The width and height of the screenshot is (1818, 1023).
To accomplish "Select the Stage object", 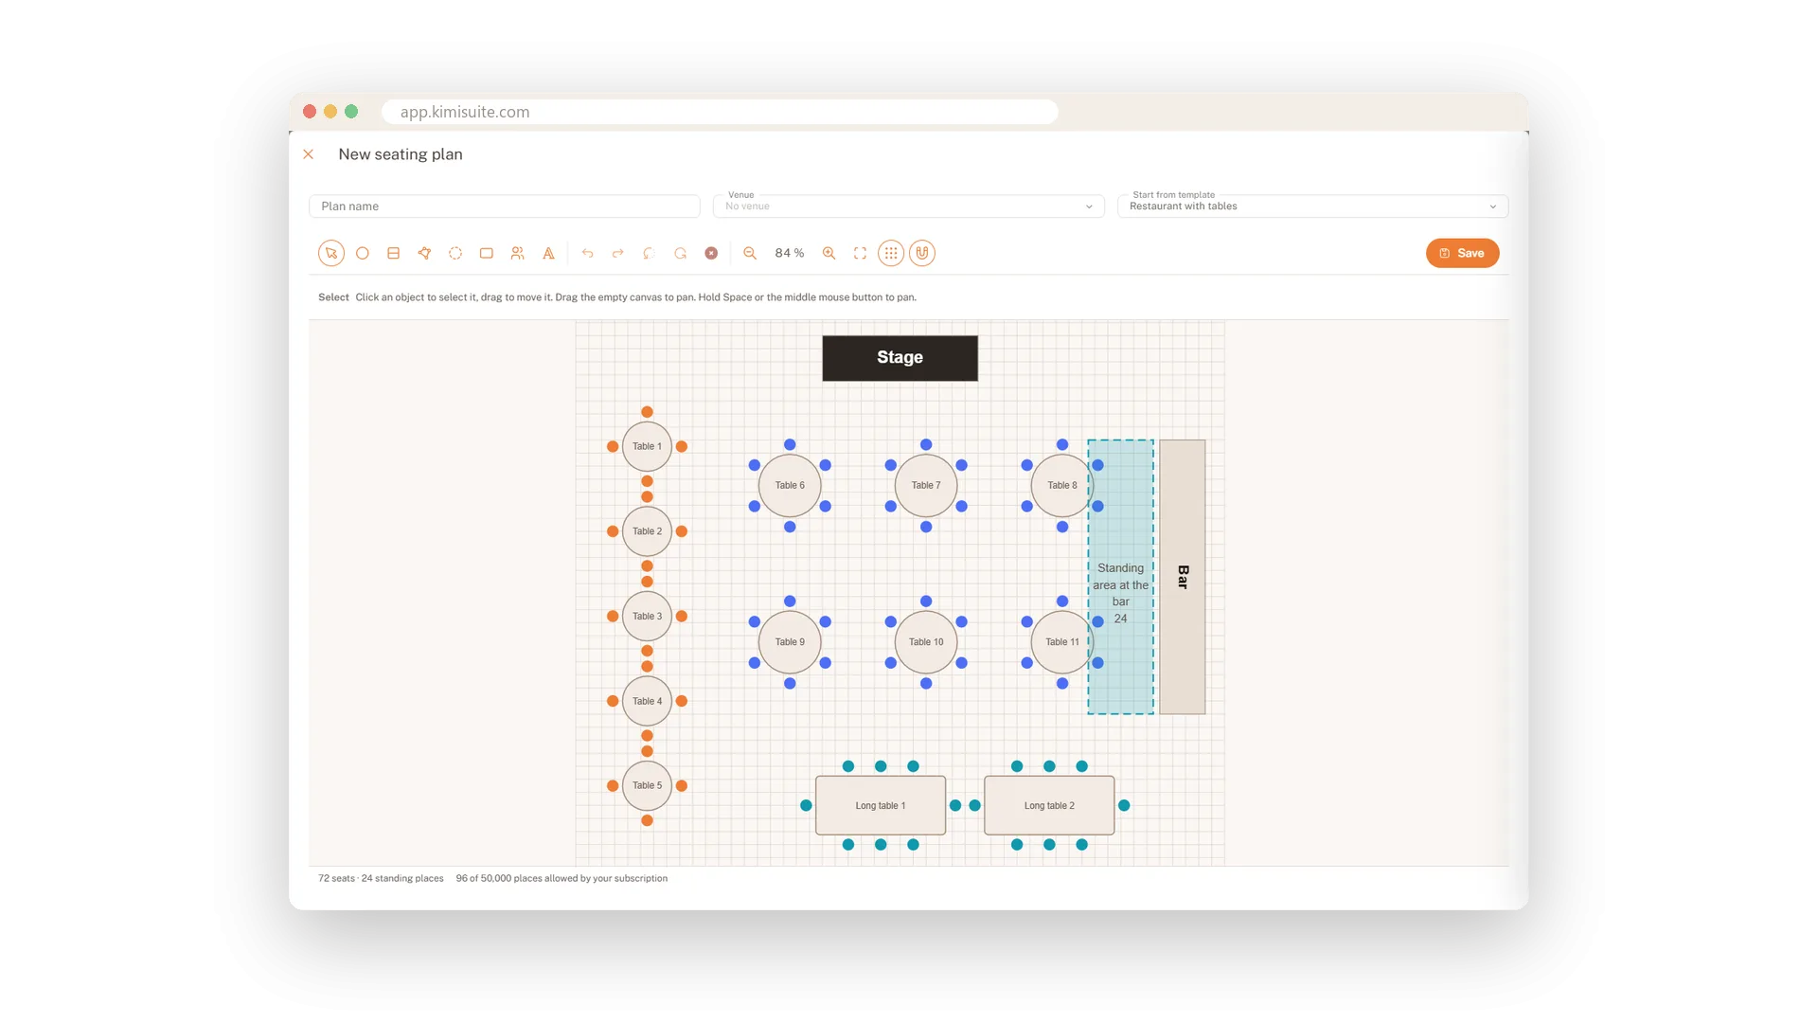I will (x=900, y=358).
